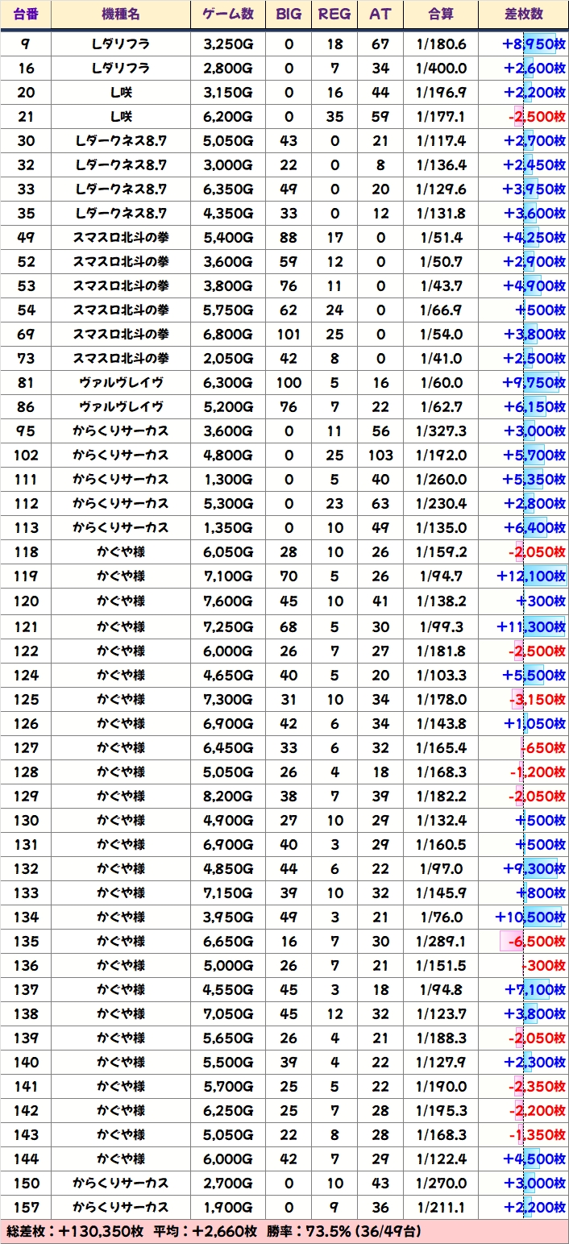Viewport: 569px width, 1244px height.
Task: Select the -3,150枚 difference cell
Action: click(524, 699)
